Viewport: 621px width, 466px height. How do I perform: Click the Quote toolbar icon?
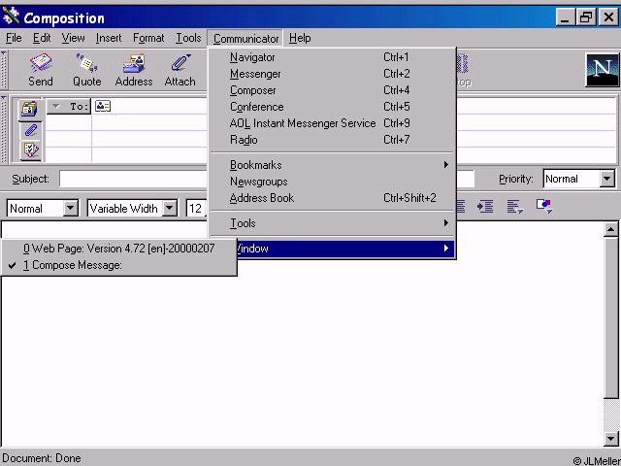(x=86, y=70)
